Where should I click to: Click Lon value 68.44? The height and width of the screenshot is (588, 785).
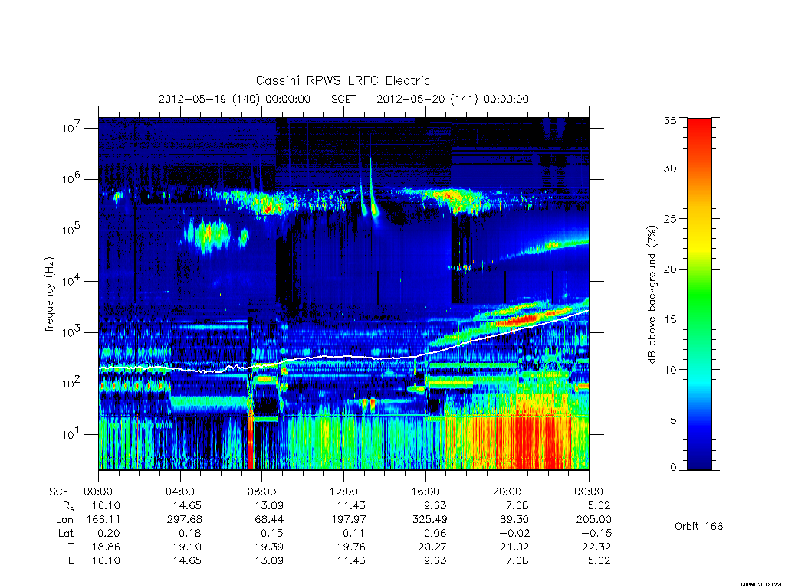tap(269, 520)
